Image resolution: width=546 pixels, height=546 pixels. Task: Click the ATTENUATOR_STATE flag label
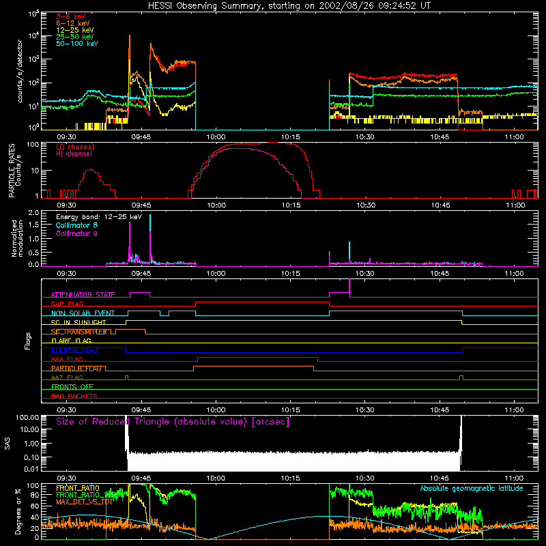[x=83, y=295]
